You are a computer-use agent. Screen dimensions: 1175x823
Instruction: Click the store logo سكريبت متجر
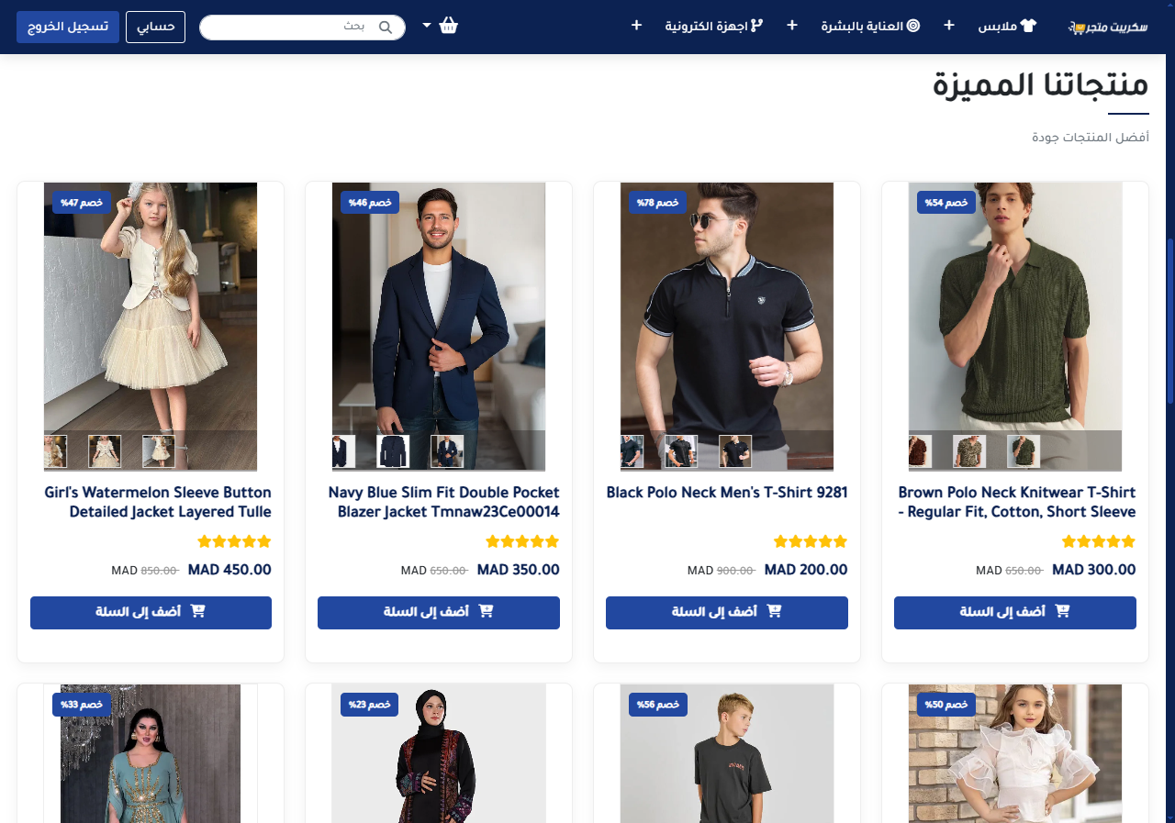(x=1108, y=27)
